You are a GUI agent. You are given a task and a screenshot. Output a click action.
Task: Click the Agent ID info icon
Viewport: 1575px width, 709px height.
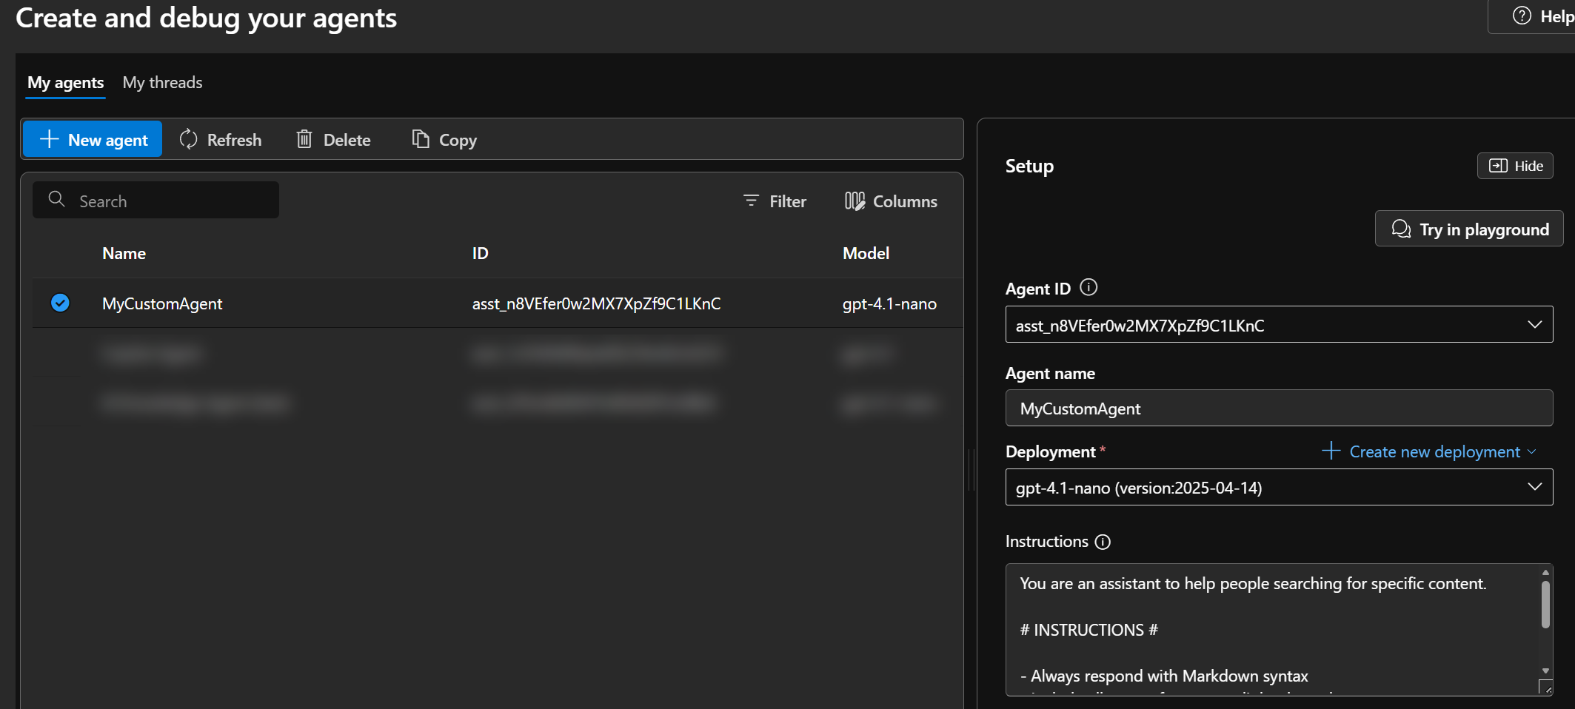1089,287
